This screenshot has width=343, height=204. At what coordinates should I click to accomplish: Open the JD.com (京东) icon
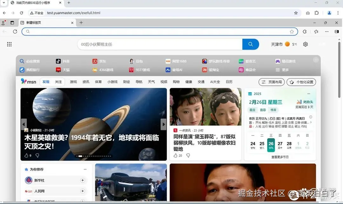pos(95,61)
